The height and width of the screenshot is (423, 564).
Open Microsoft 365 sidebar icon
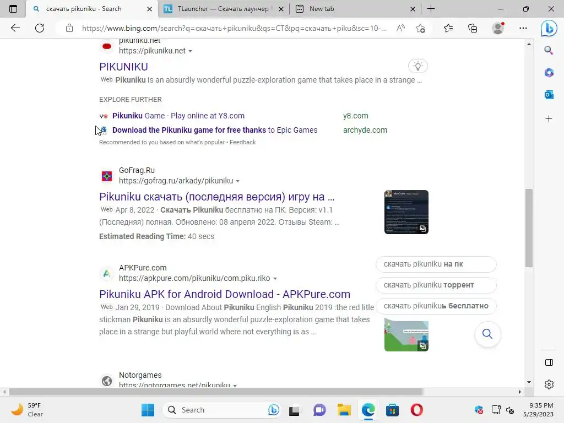[549, 73]
